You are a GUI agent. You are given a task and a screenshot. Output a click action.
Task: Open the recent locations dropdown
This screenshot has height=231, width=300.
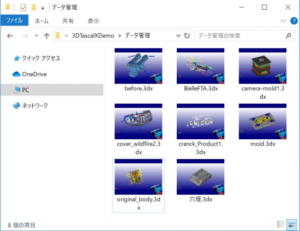coord(36,36)
